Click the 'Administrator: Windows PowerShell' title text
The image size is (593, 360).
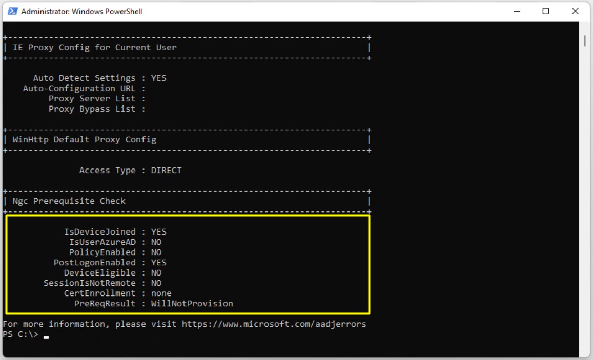[x=81, y=12]
